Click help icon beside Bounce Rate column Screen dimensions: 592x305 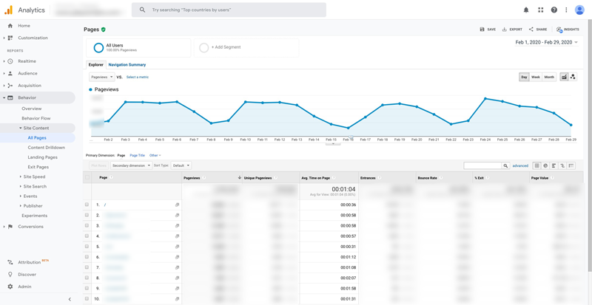[440, 177]
